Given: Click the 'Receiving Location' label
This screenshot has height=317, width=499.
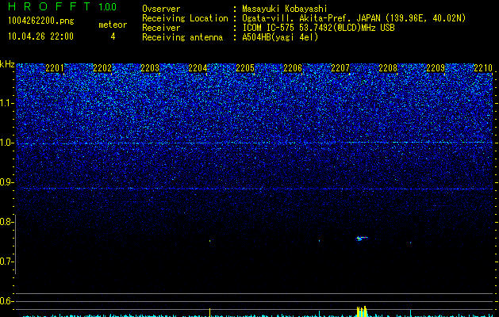Looking at the screenshot, I should [185, 18].
